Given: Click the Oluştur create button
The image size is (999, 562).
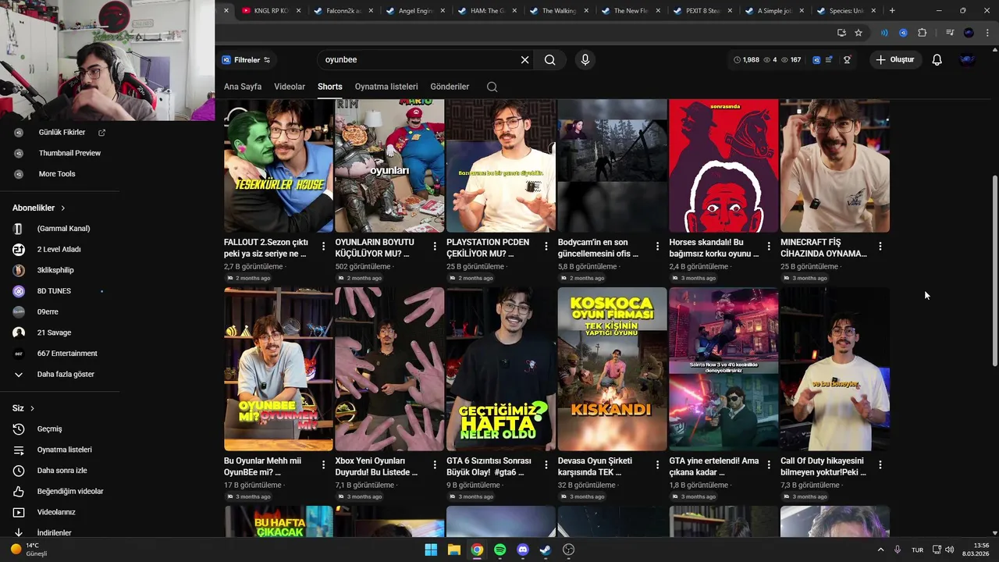Looking at the screenshot, I should 894,60.
